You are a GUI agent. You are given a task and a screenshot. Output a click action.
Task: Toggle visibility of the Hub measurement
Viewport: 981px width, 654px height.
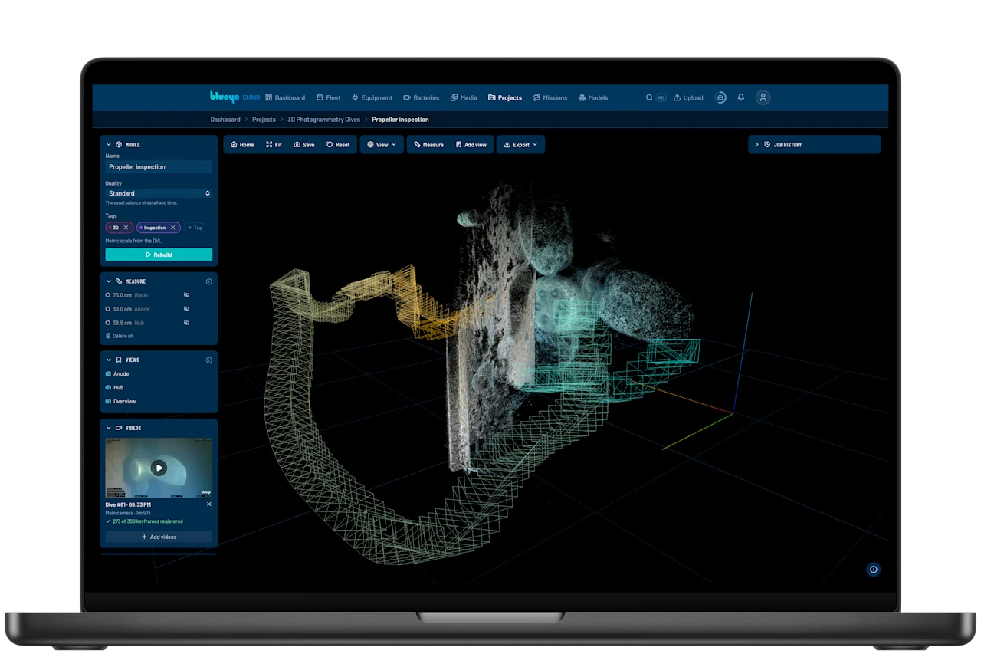click(x=186, y=323)
